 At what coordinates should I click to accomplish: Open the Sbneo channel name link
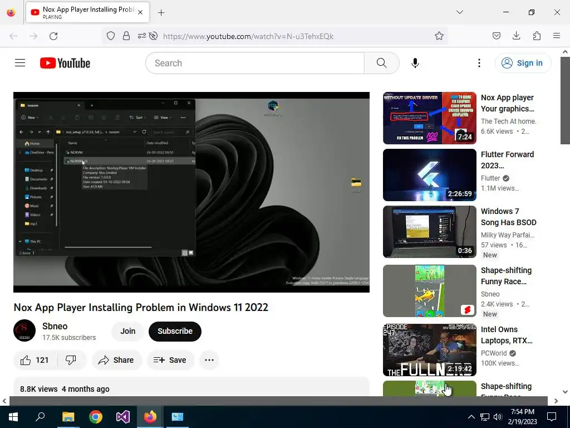tap(55, 326)
